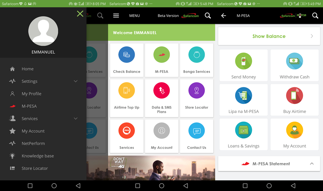Tap the Check Balance icon
This screenshot has width=323, height=191.
pos(127,55)
